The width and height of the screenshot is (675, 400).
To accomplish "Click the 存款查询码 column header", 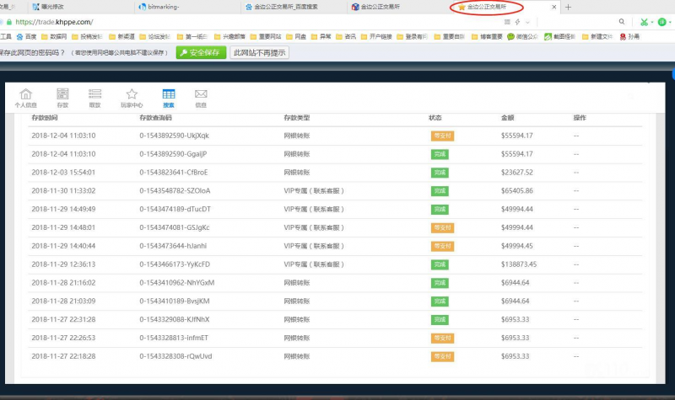I will tap(155, 118).
